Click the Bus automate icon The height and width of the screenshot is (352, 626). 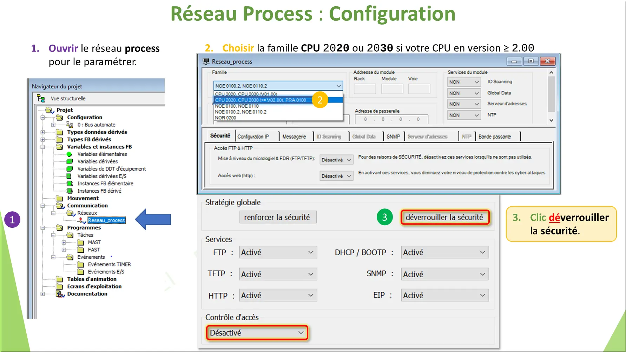[x=70, y=125]
